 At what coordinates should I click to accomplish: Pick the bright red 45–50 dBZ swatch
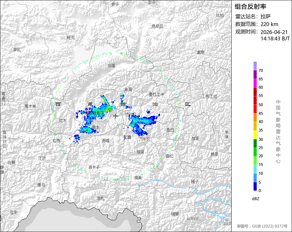(255, 109)
